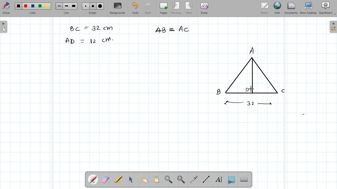This screenshot has width=337, height=189.
Task: Activate the Laser pointer tool
Action: pos(194,179)
